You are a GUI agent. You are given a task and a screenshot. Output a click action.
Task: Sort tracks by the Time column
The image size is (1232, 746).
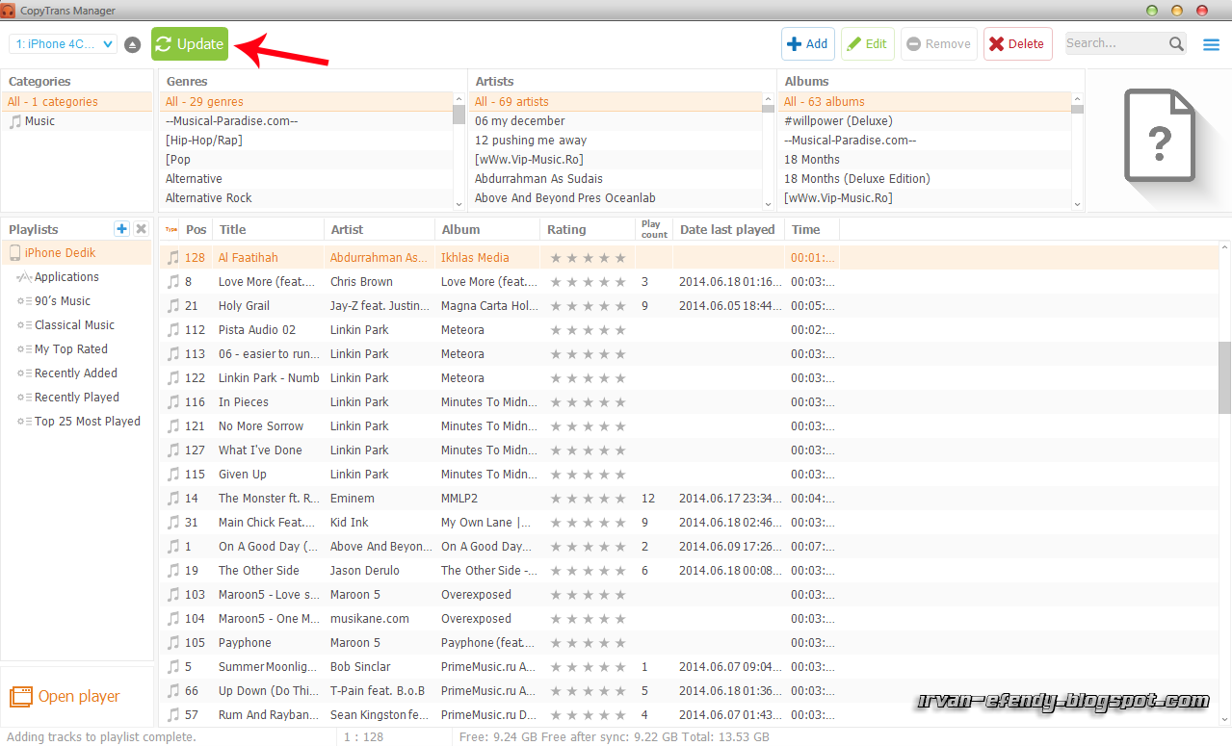812,230
